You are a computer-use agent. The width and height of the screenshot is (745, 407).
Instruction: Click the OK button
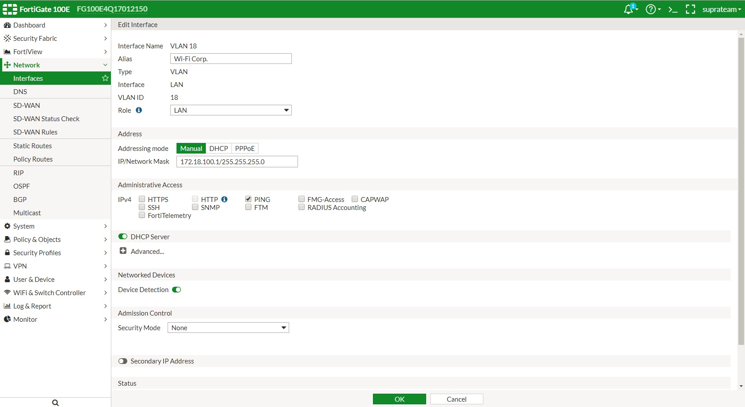pyautogui.click(x=399, y=399)
